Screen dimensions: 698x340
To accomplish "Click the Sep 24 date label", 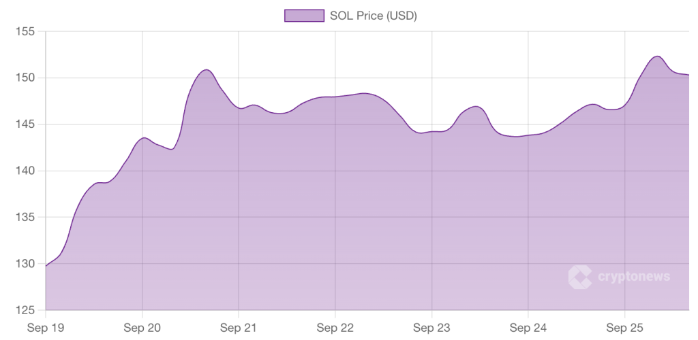I will pyautogui.click(x=529, y=327).
